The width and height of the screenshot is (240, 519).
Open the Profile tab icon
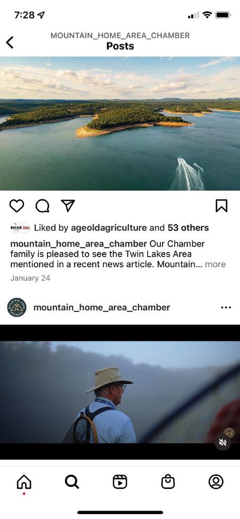tap(216, 482)
